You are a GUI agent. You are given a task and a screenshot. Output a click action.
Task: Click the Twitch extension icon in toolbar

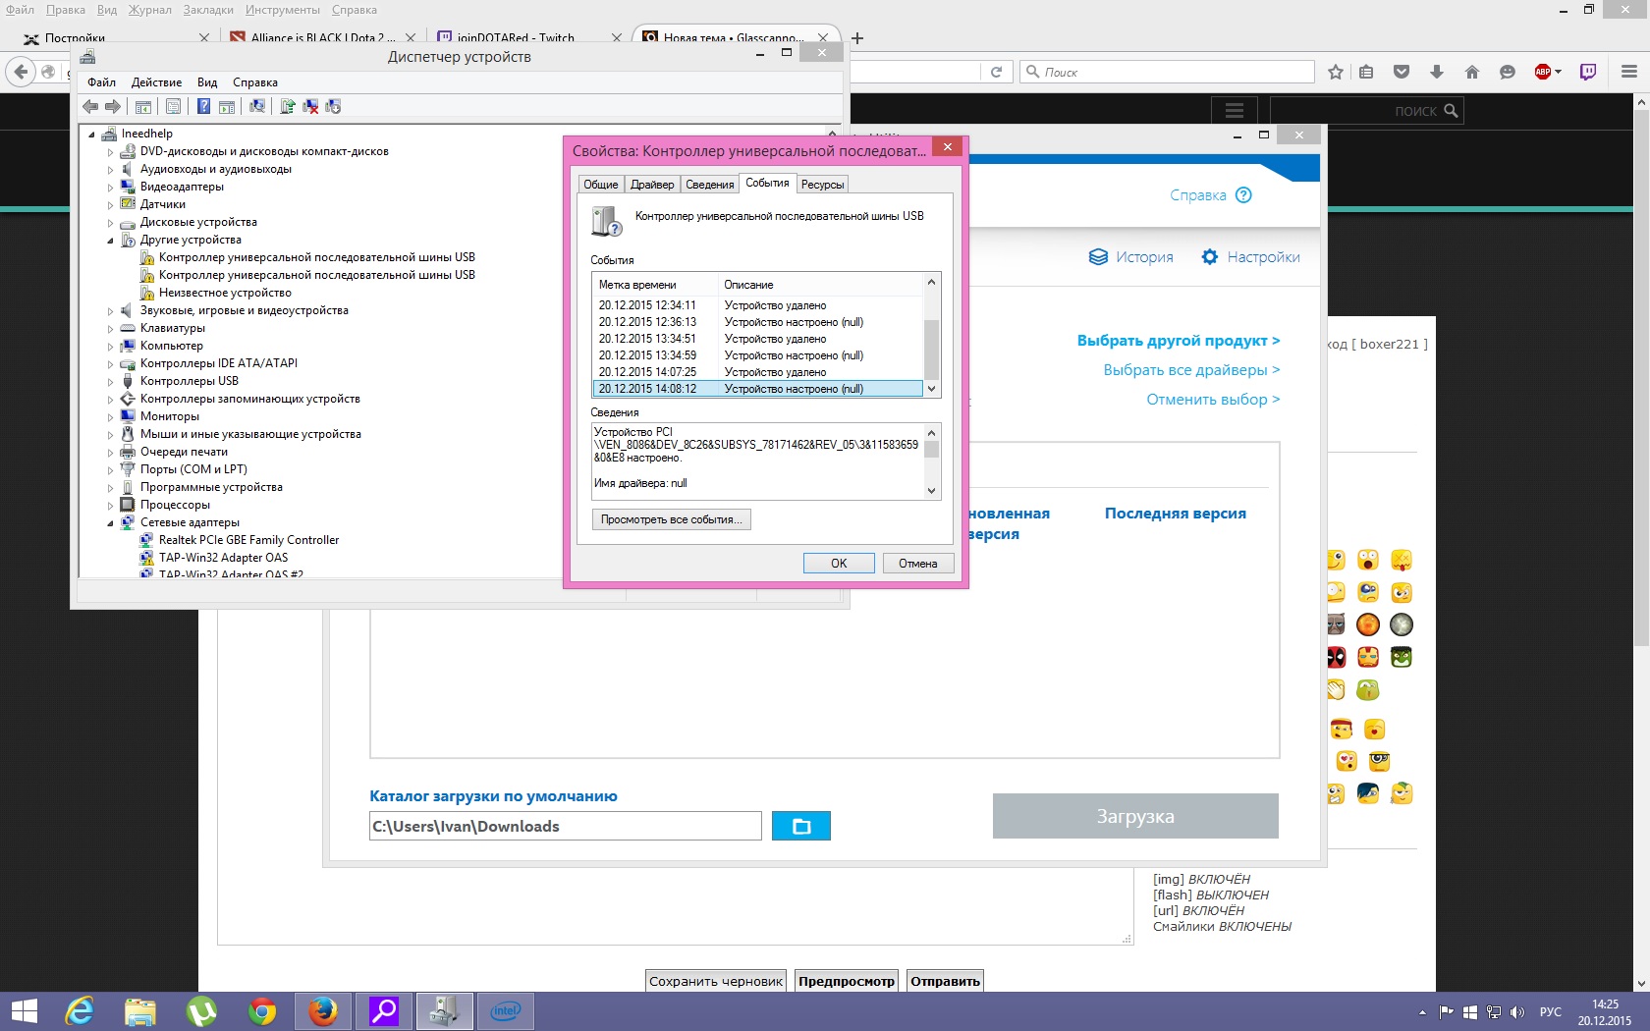(x=1588, y=72)
